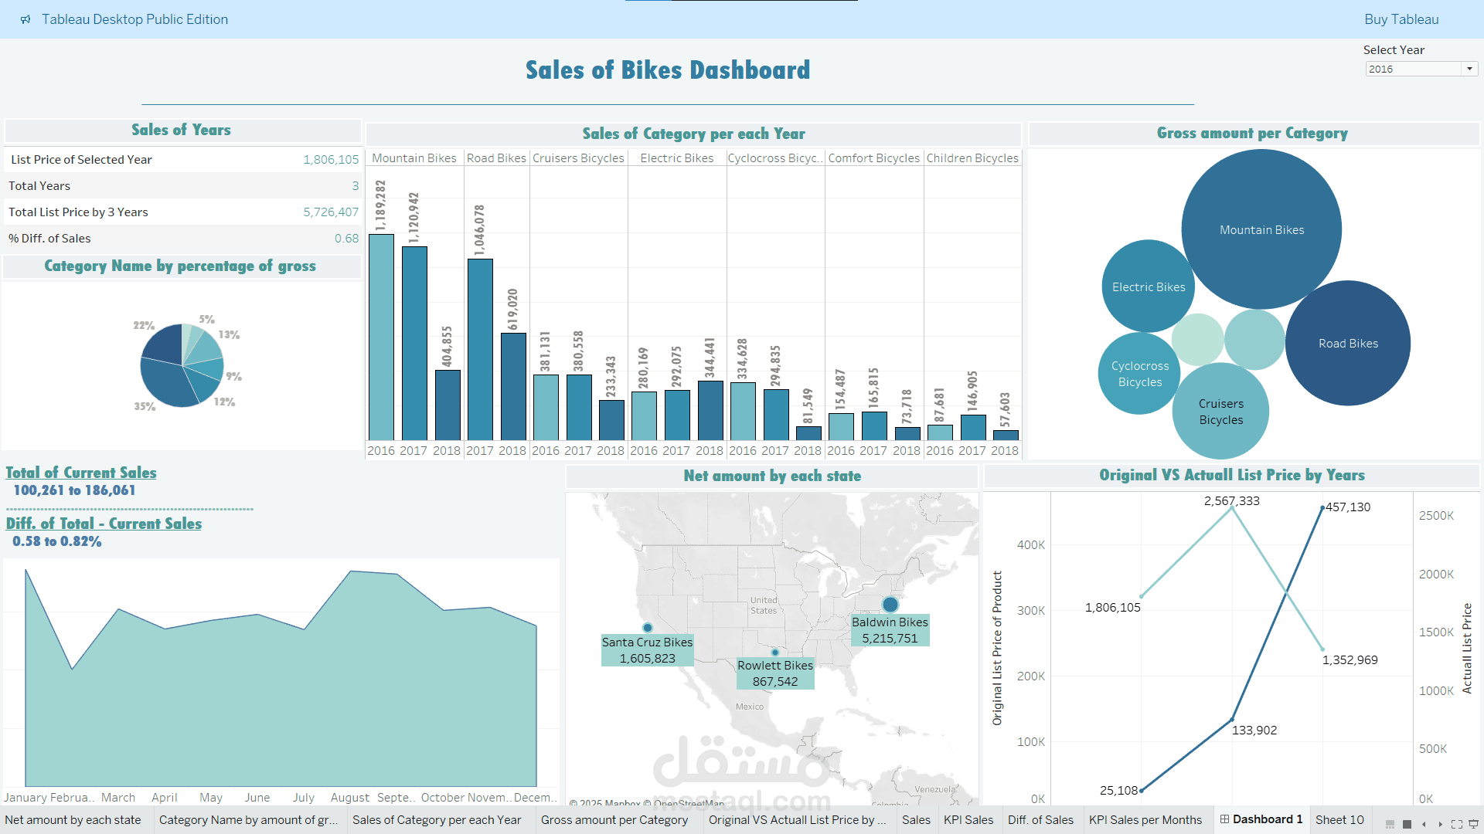The width and height of the screenshot is (1484, 834).
Task: Open the Select Year dropdown
Action: click(x=1421, y=68)
